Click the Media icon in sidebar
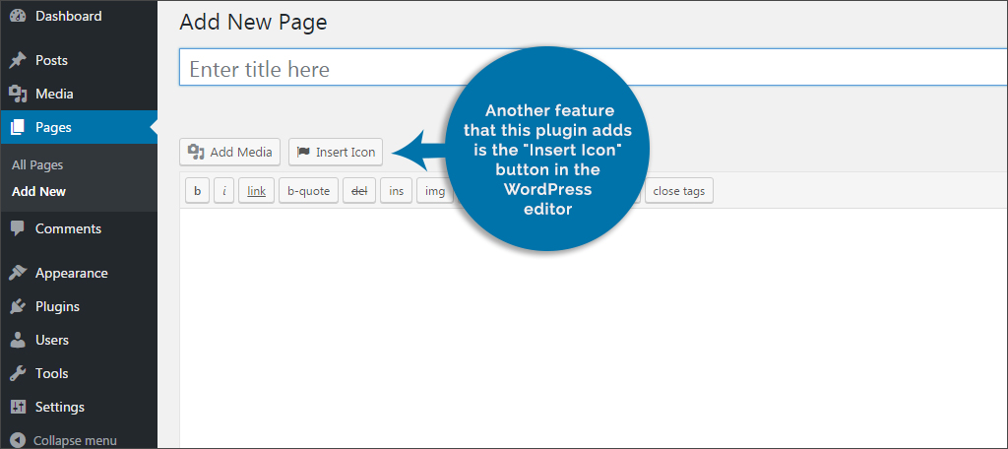The image size is (1008, 449). (x=18, y=94)
